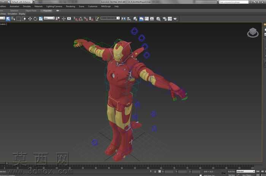266x176 pixels.
Task: Open Rendered Frame Window
Action: (x=170, y=19)
